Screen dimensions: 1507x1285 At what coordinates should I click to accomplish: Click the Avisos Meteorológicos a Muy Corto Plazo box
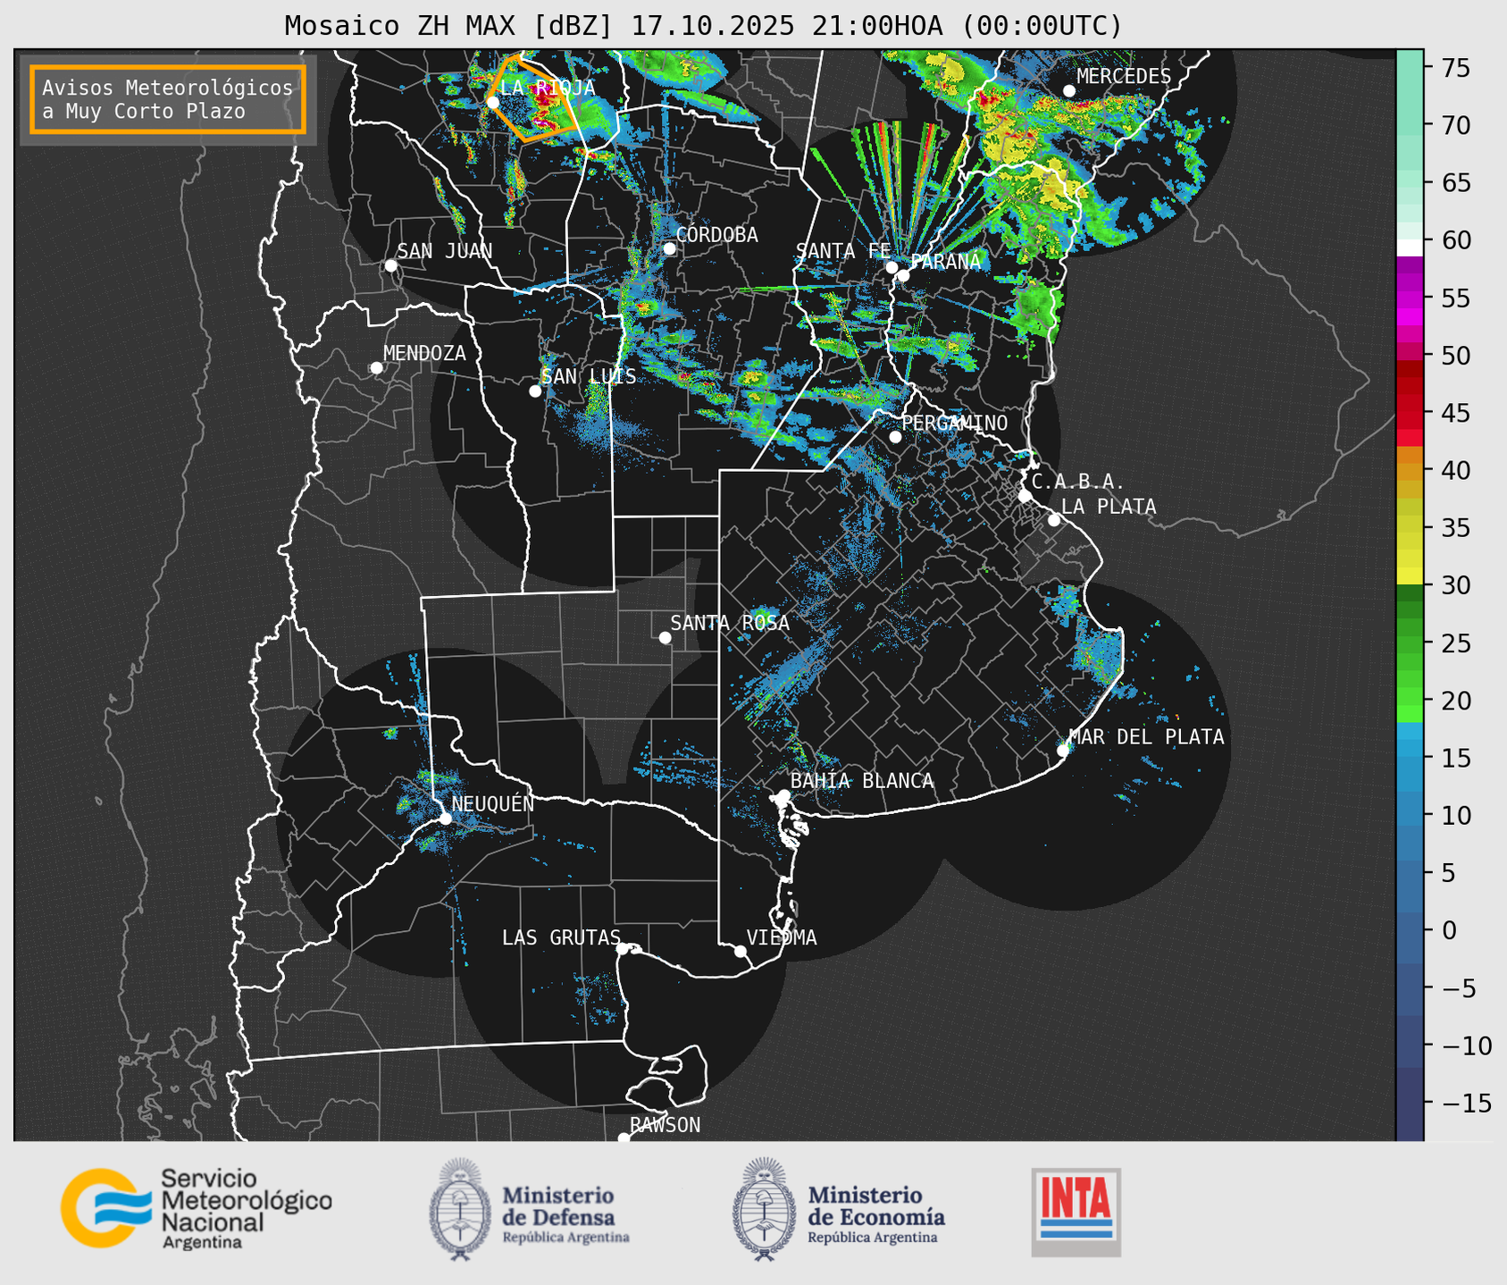pyautogui.click(x=168, y=99)
